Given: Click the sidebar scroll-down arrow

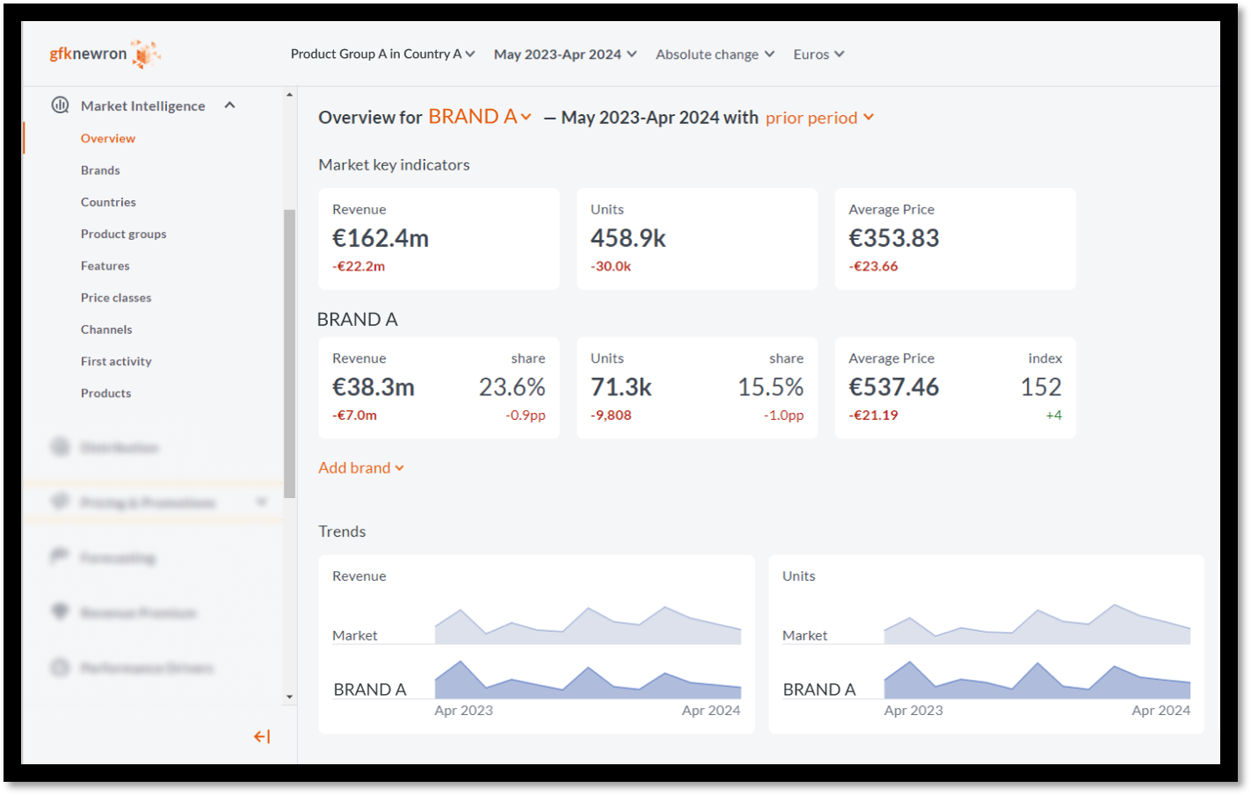Looking at the screenshot, I should click(289, 697).
